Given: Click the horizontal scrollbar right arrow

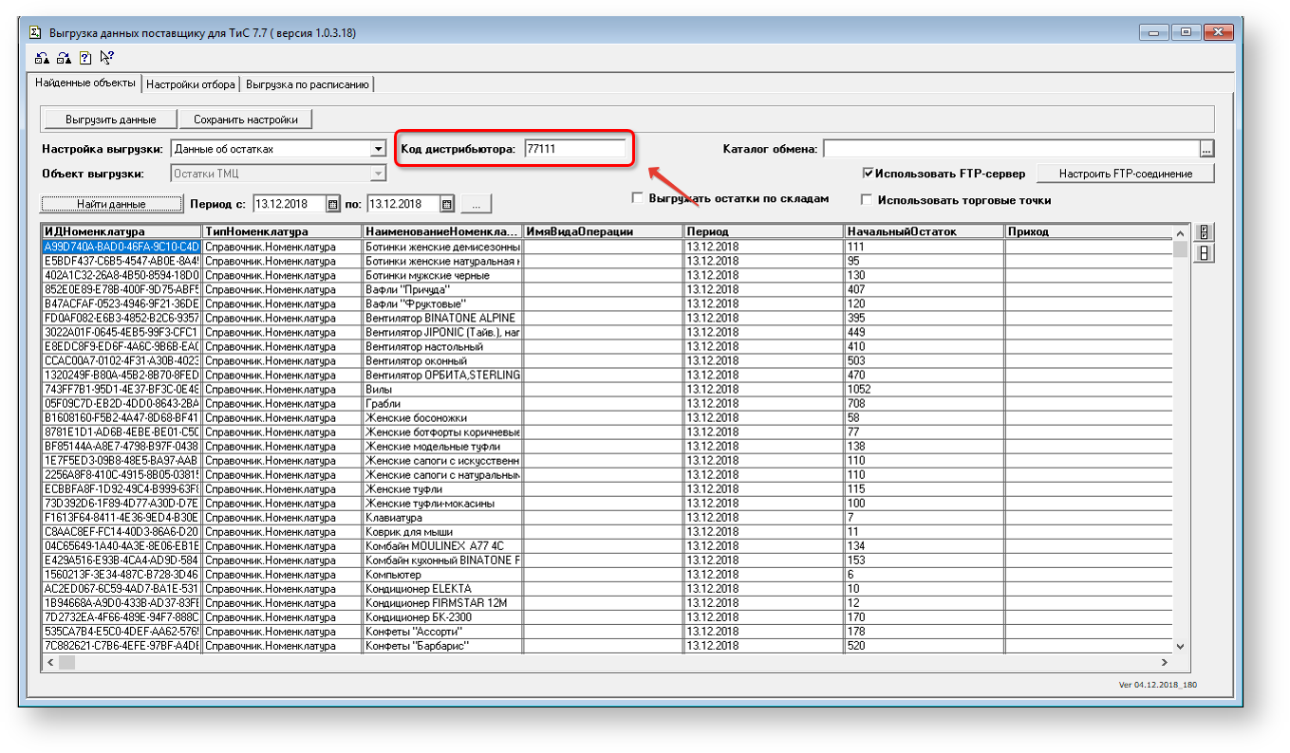Looking at the screenshot, I should pos(1165,662).
